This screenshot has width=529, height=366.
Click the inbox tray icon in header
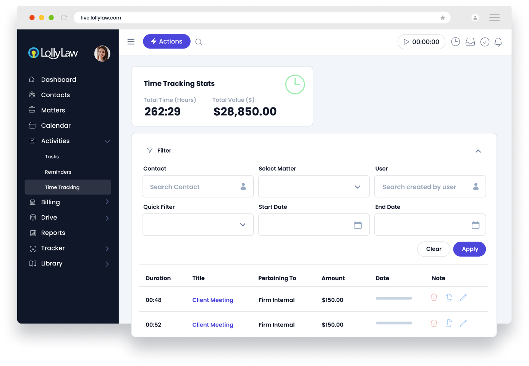point(470,42)
